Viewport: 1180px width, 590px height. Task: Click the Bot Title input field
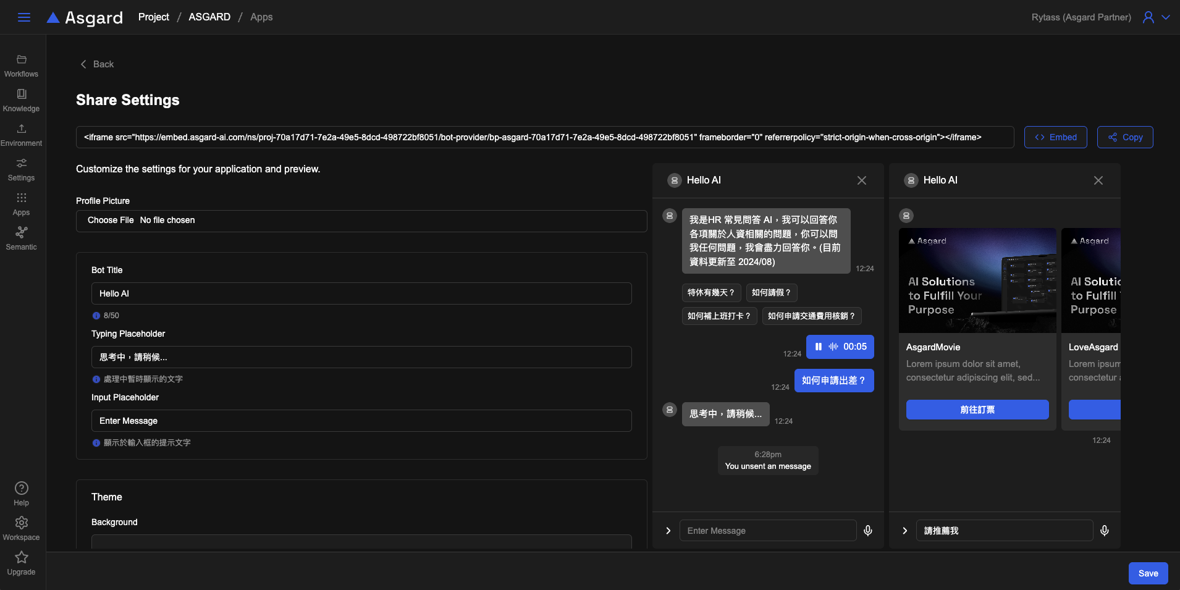[361, 293]
